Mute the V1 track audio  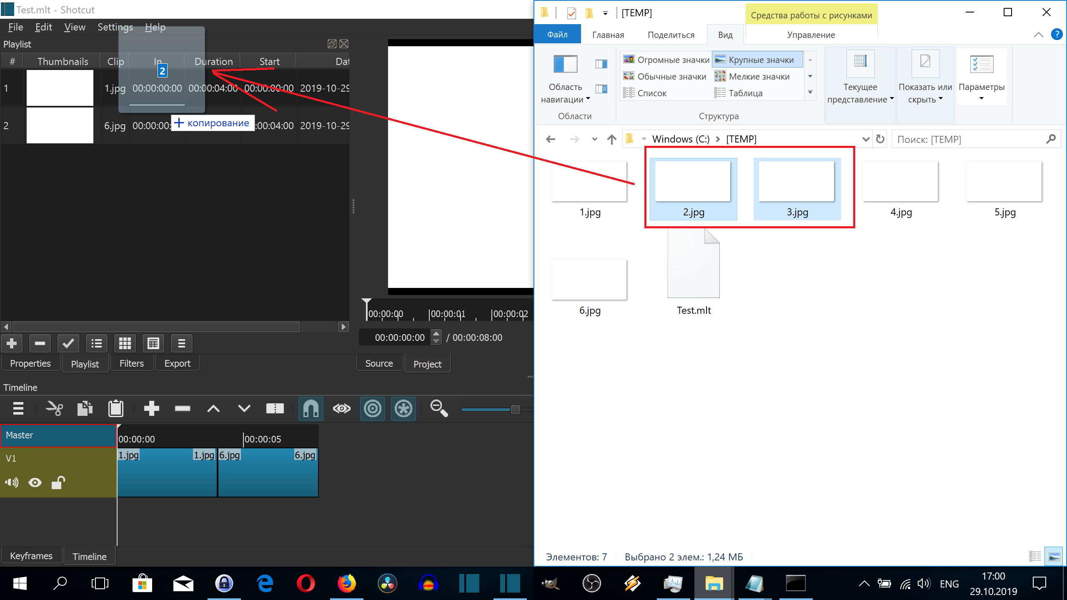tap(11, 482)
